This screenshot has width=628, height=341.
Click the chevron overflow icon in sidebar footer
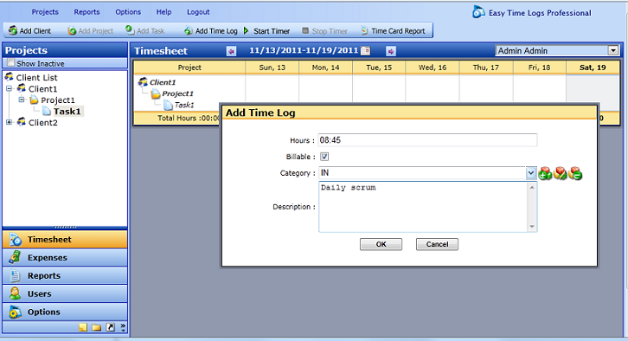pos(123,327)
